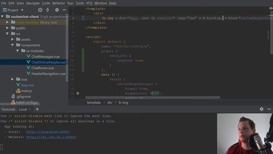Image resolution: width=273 pixels, height=154 pixels.
Task: Click the terminal input cursor
Action: coord(2,147)
